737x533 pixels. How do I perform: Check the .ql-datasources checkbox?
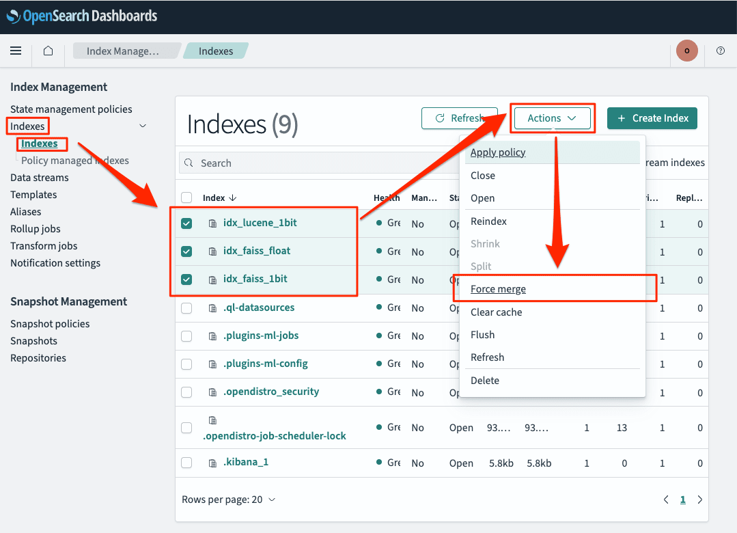point(186,308)
